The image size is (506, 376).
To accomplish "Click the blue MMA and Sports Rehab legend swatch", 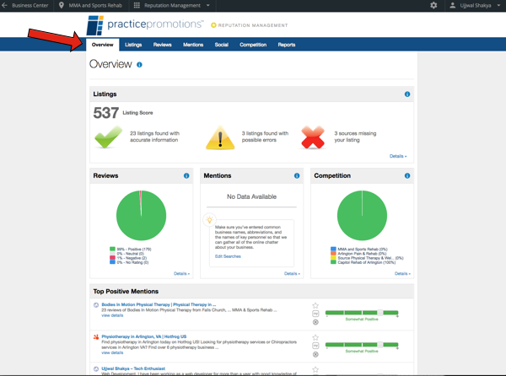I will [333, 249].
